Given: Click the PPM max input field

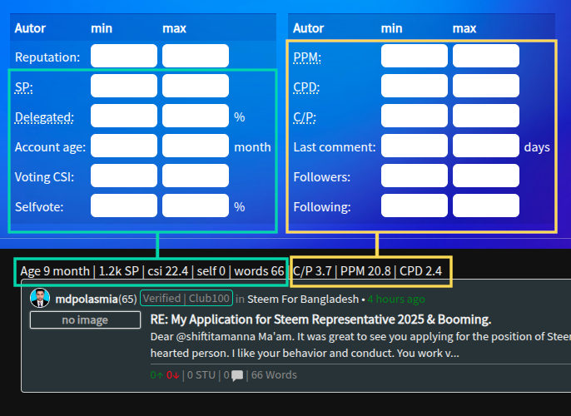Looking at the screenshot, I should coord(486,56).
